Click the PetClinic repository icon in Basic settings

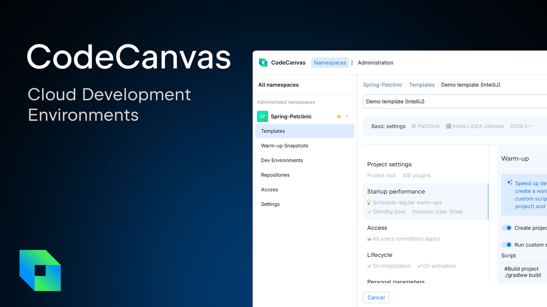pos(414,126)
